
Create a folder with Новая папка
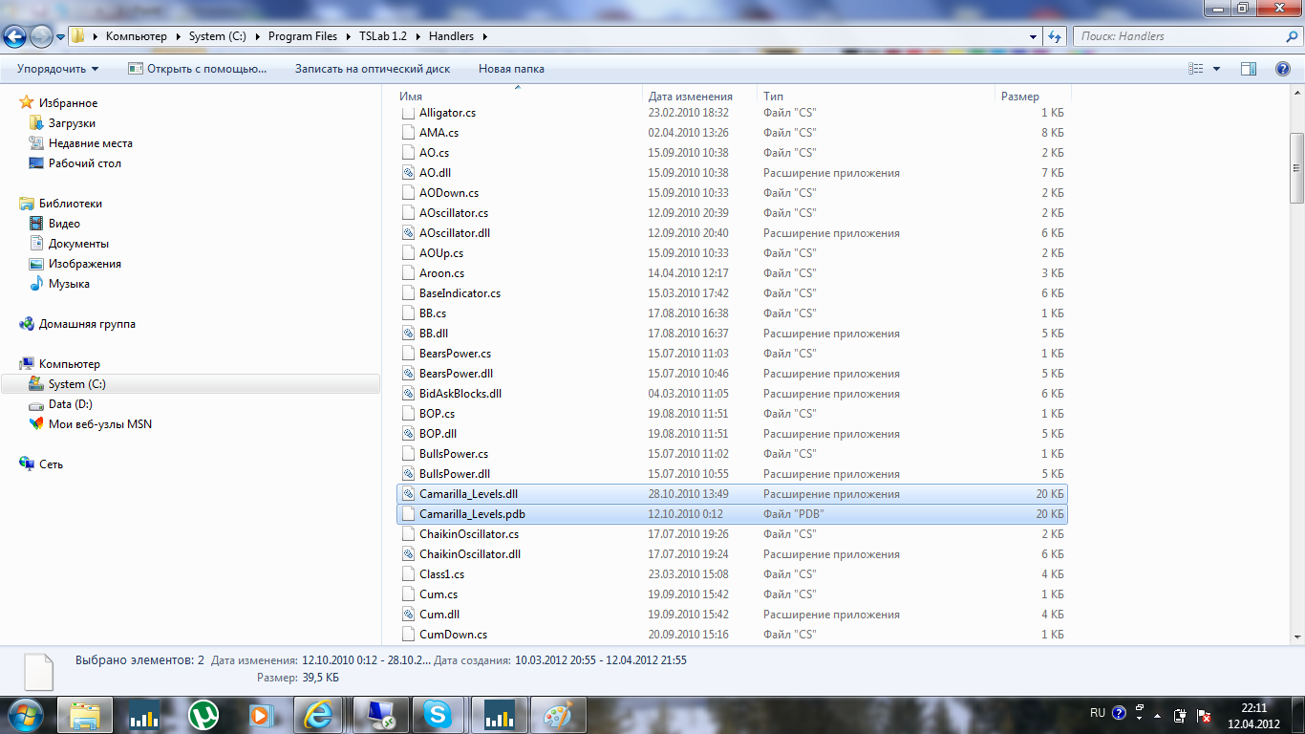tap(511, 69)
